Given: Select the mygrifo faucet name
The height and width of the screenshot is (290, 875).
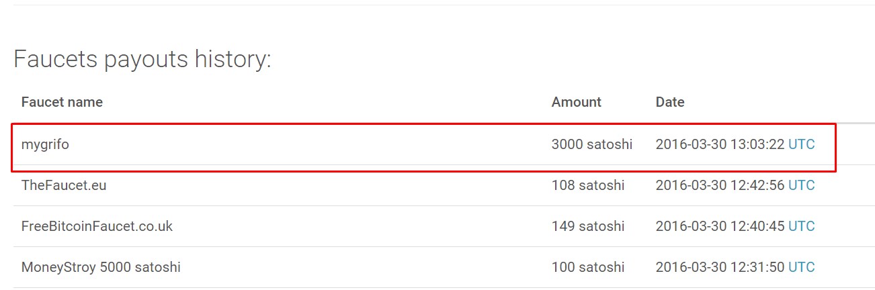Looking at the screenshot, I should pos(45,144).
